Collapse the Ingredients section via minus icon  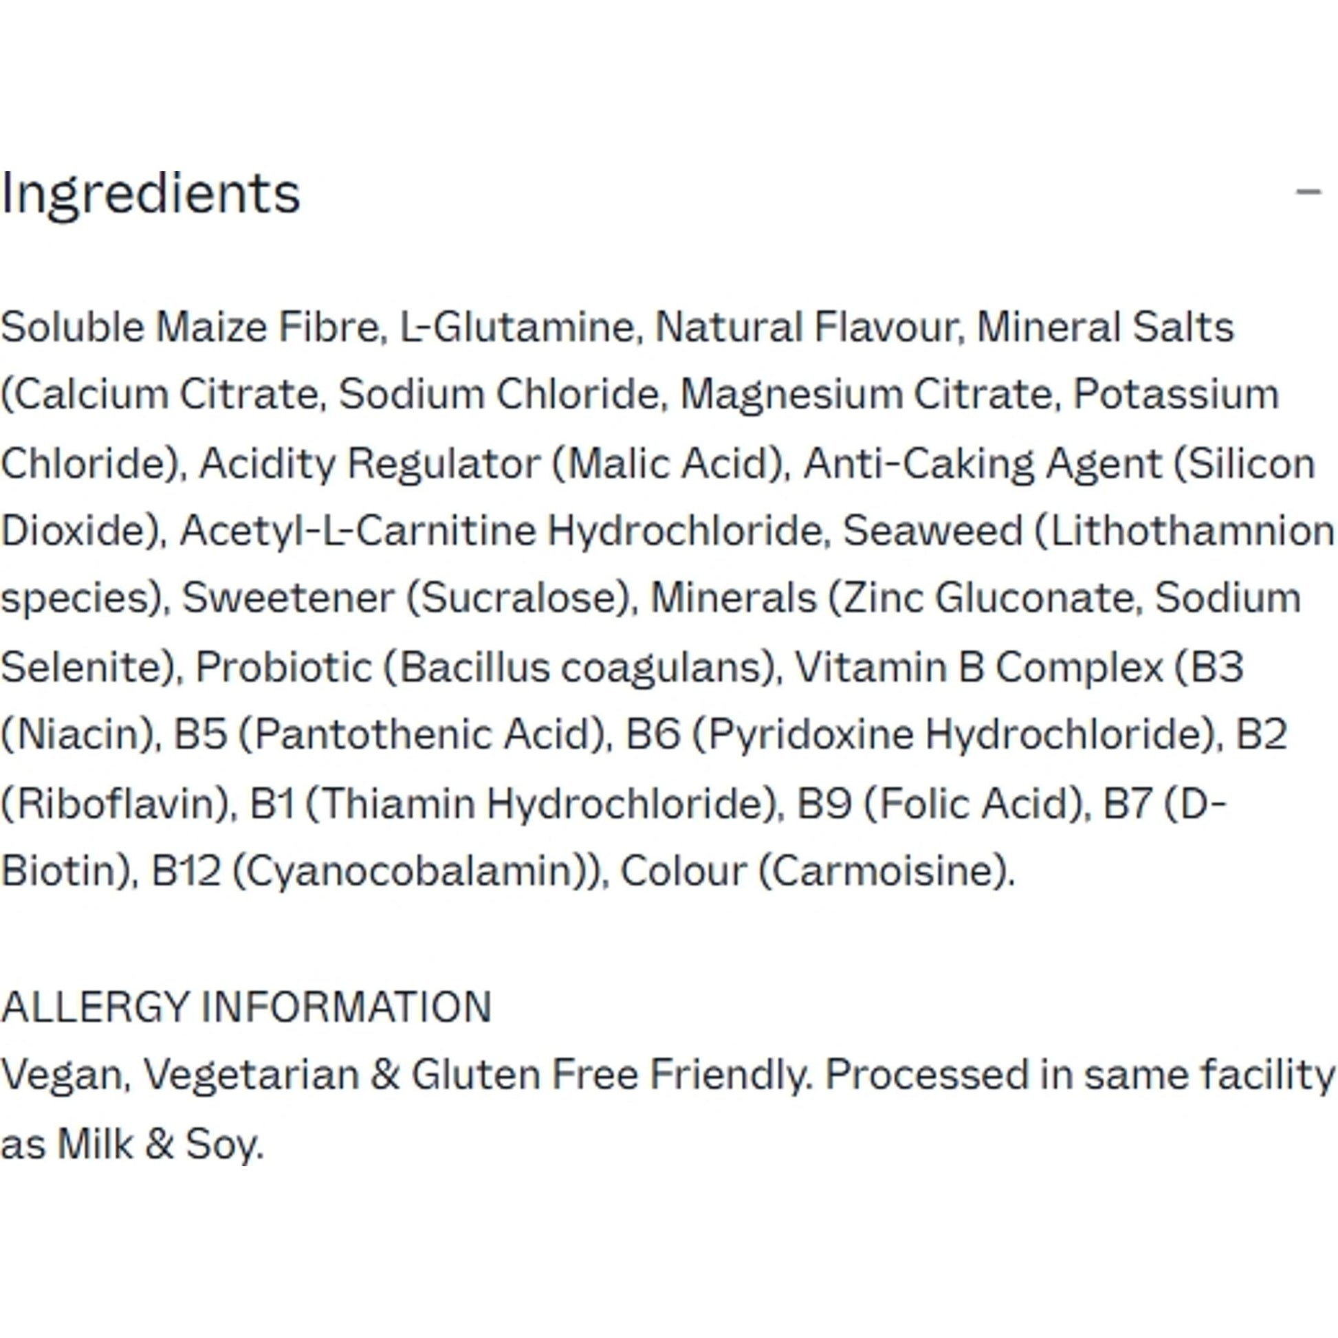pos(1308,192)
